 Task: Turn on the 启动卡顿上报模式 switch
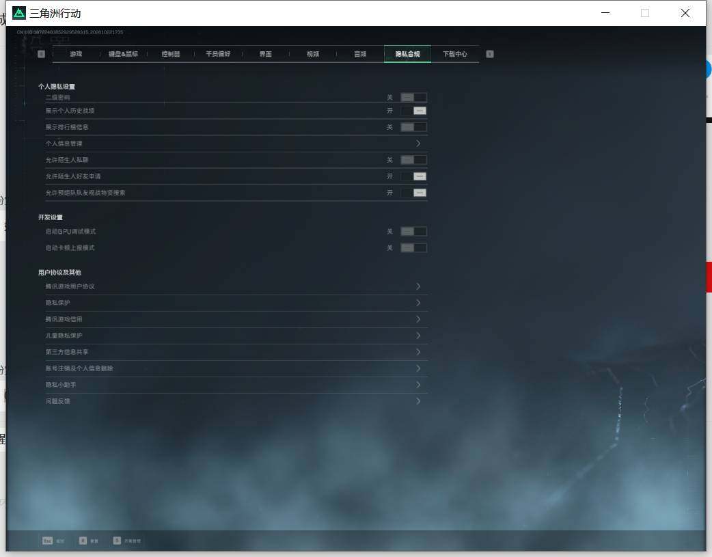point(413,248)
